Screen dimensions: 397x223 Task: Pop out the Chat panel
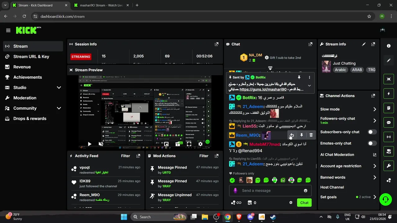pyautogui.click(x=310, y=44)
